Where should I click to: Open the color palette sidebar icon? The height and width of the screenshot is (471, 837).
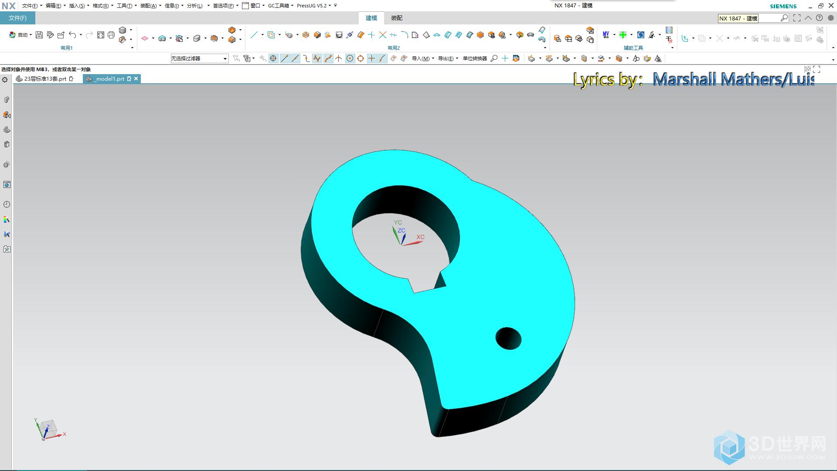[x=7, y=219]
